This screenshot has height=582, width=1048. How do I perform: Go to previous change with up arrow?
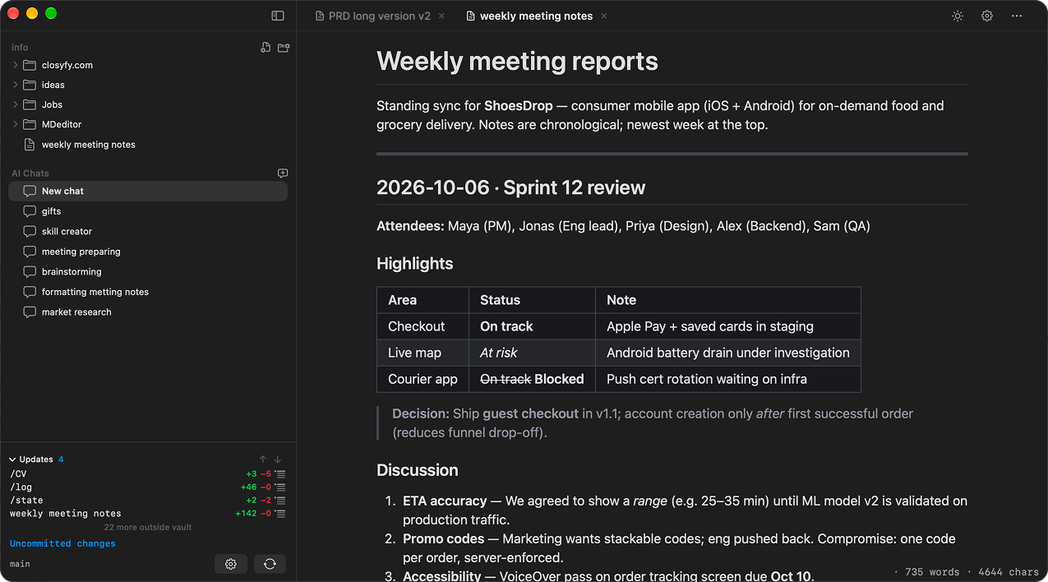pos(263,460)
